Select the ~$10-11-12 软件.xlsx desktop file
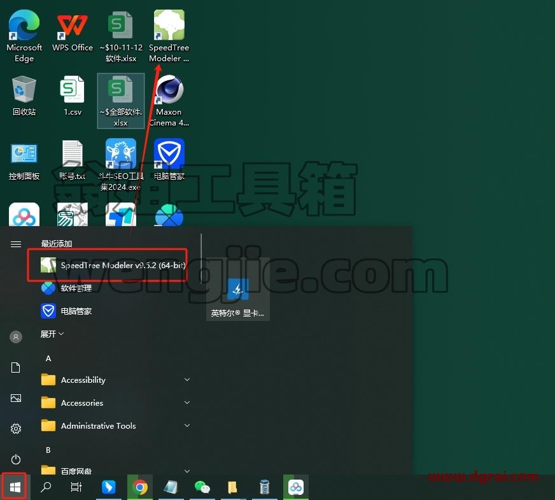 click(121, 36)
